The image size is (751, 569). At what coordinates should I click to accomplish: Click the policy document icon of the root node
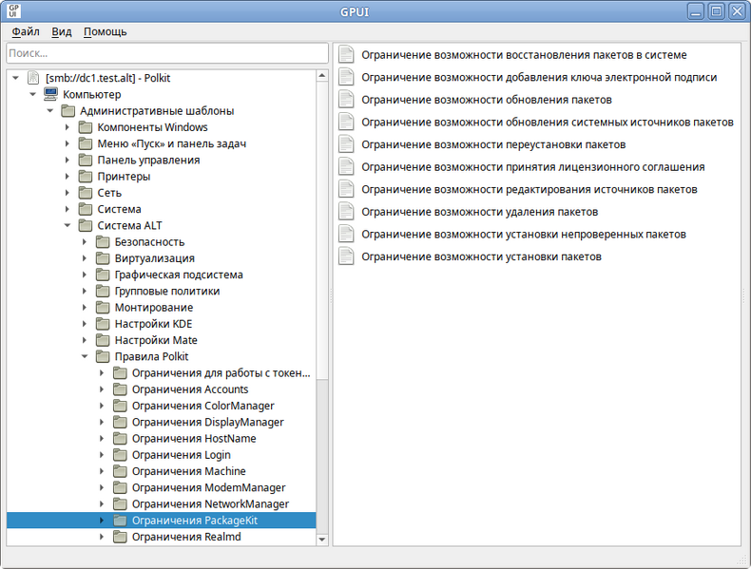point(33,78)
